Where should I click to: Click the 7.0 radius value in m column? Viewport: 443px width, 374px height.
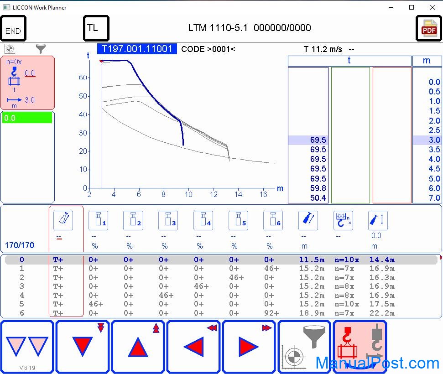coord(434,198)
